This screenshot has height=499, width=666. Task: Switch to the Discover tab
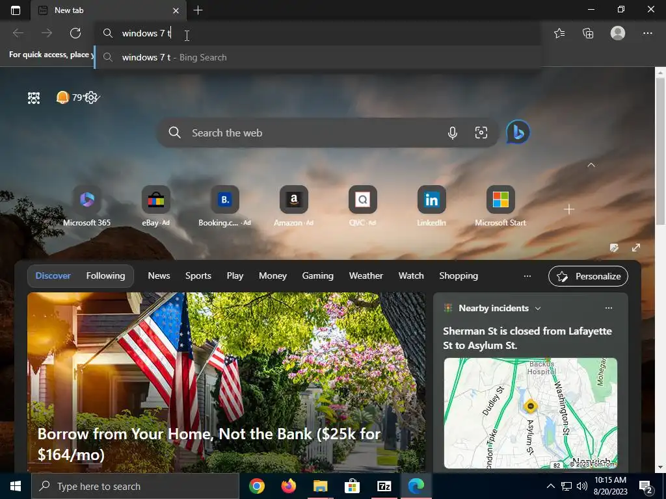click(x=53, y=275)
